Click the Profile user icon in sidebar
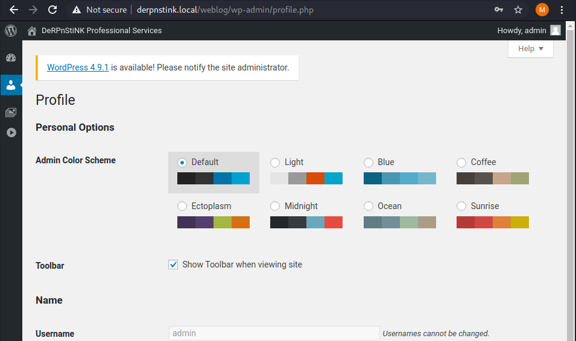This screenshot has width=576, height=341. (x=11, y=86)
